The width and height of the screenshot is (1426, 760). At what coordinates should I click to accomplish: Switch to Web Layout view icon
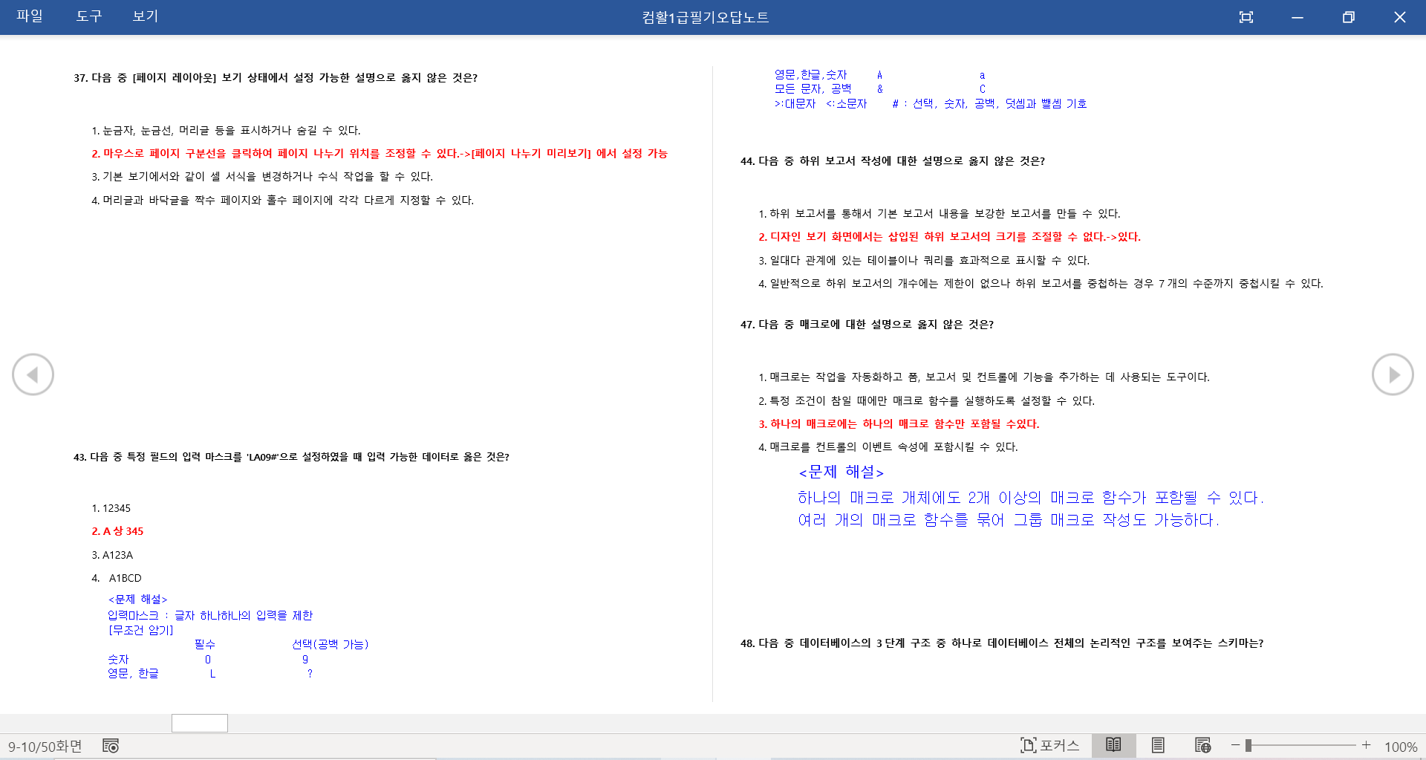pos(1203,745)
